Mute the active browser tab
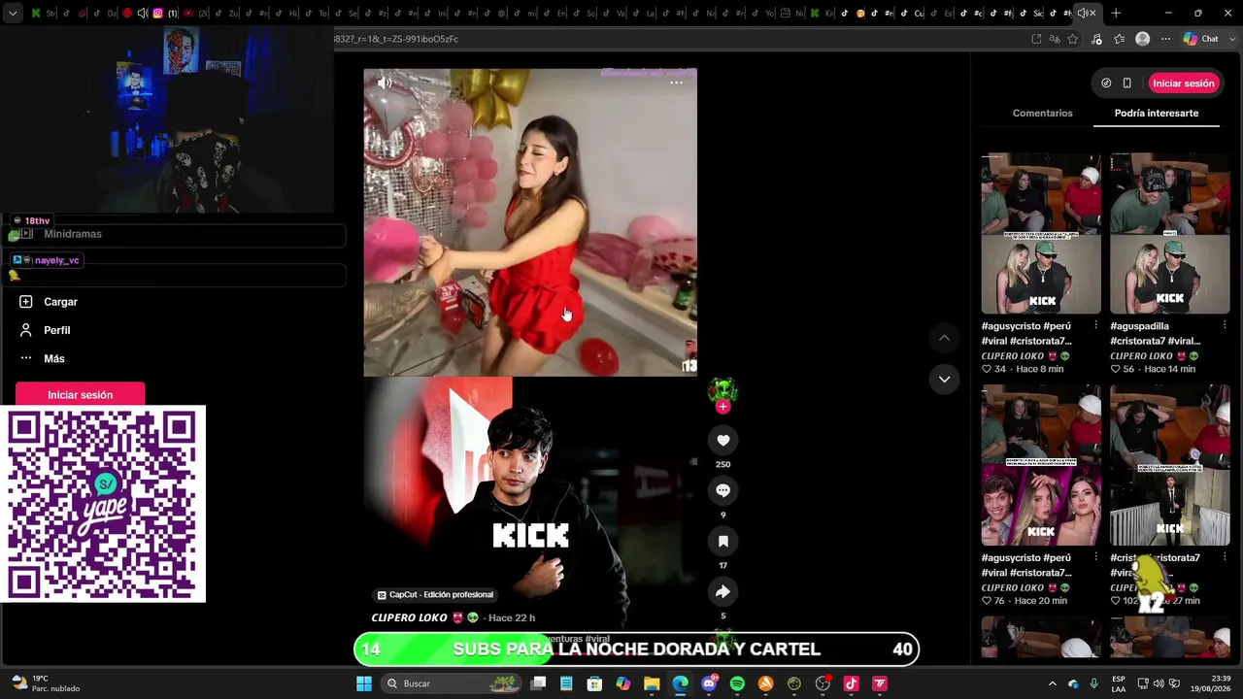The width and height of the screenshot is (1243, 699). click(x=1081, y=14)
